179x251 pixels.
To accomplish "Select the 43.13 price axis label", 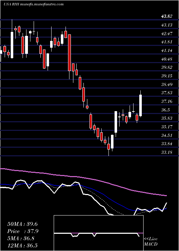I will tap(167, 25).
